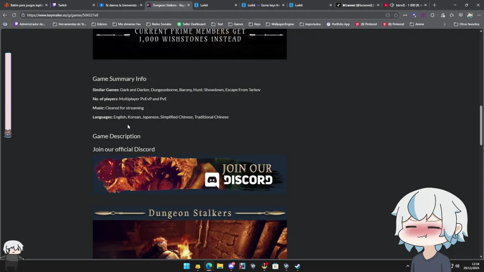Open the Windows Start menu

[186, 266]
